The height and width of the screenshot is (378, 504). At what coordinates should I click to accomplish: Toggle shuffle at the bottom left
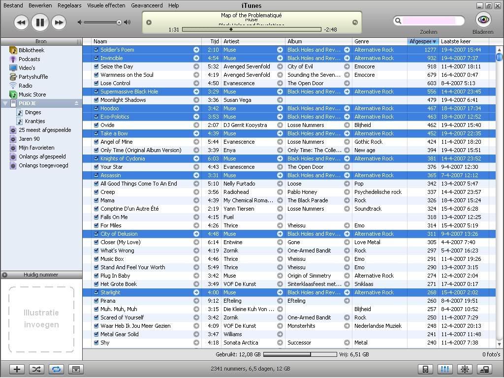point(36,369)
